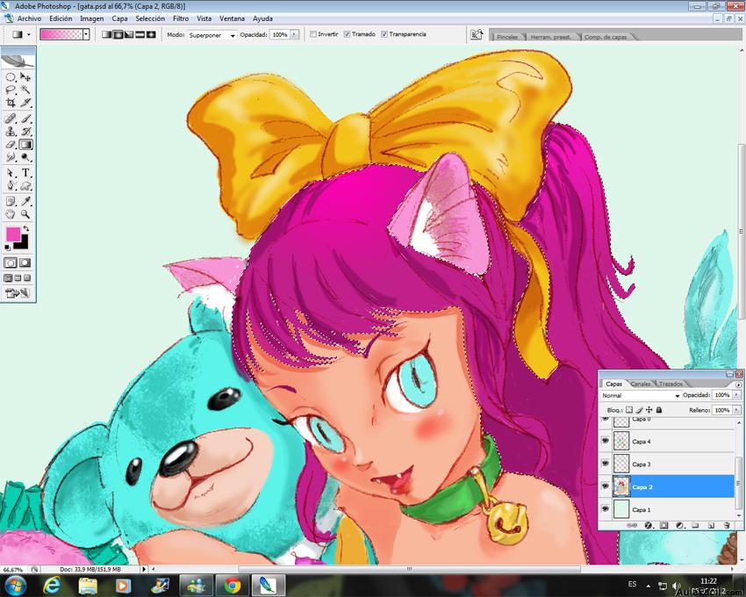Image resolution: width=746 pixels, height=597 pixels.
Task: Select the Elliptical Marquee tool
Action: 11,77
